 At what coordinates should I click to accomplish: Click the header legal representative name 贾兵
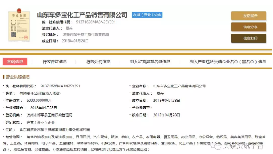click(x=69, y=28)
